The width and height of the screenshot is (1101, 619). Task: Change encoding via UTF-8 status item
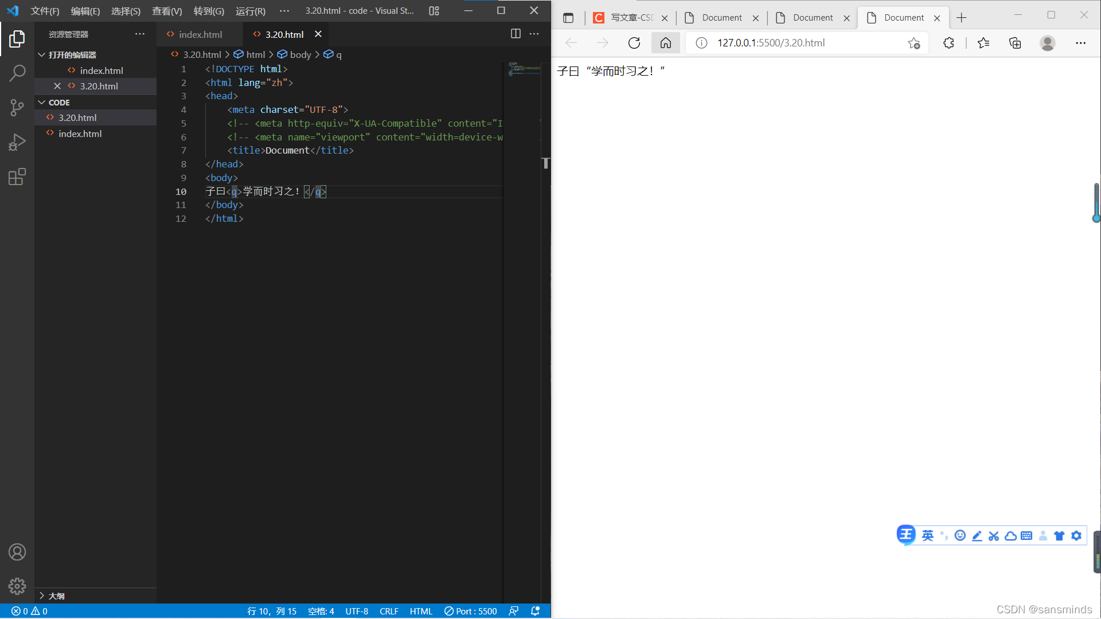click(357, 611)
